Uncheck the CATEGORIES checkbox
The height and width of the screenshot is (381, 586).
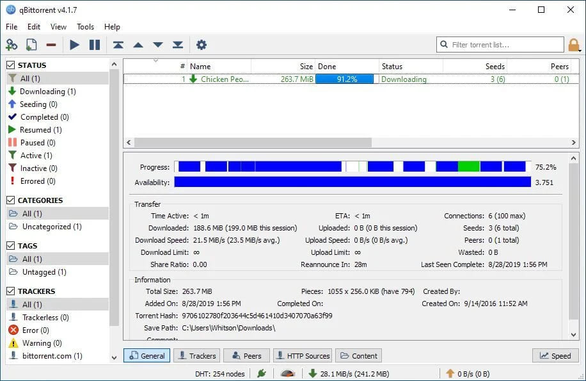coord(10,200)
